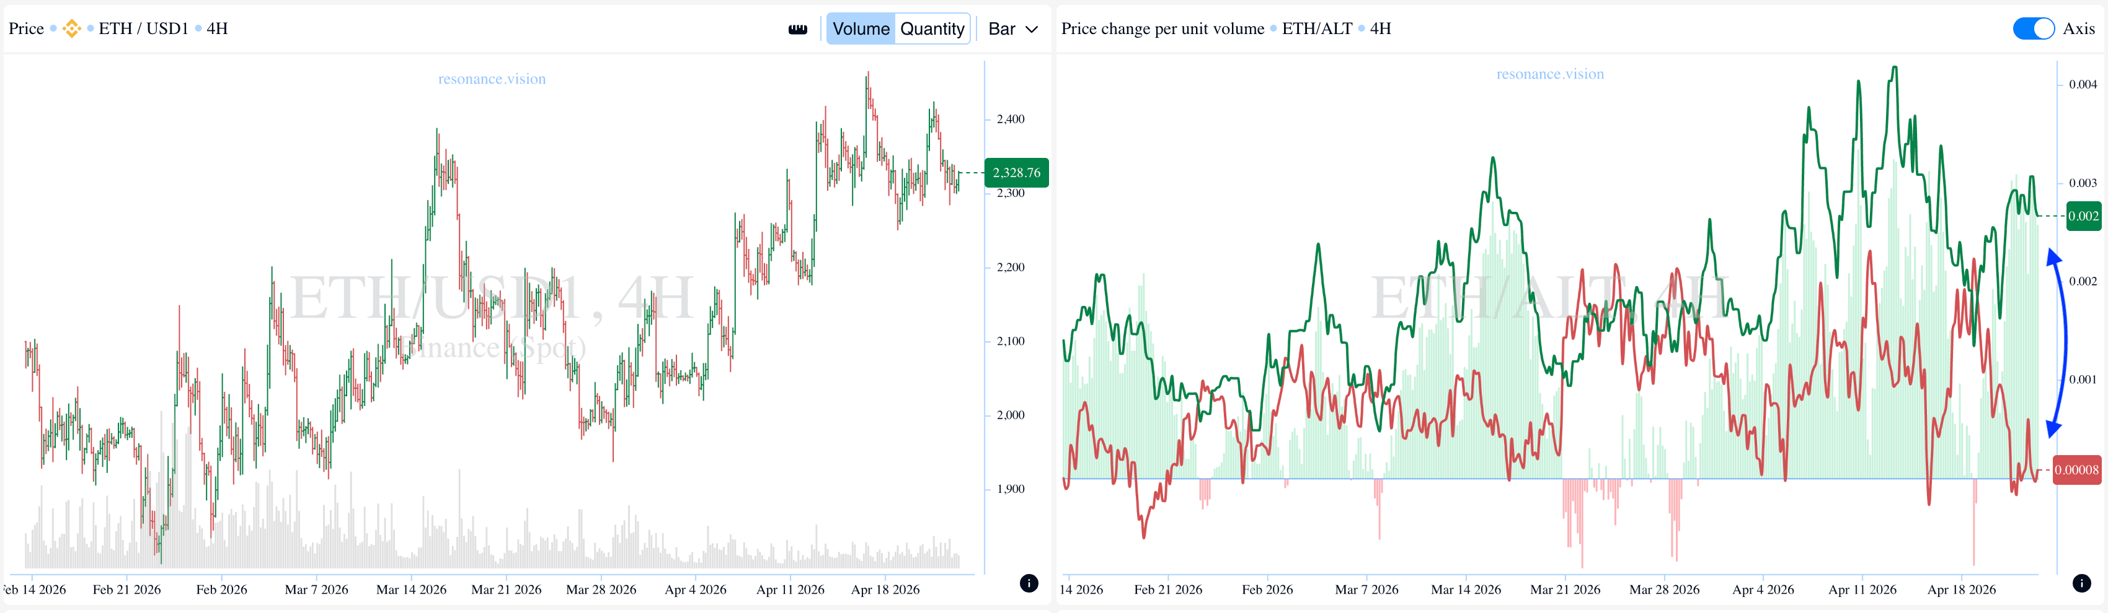Screen dimensions: 2108x613
Task: Click the green 2,328.76 current price tag
Action: 1016,173
